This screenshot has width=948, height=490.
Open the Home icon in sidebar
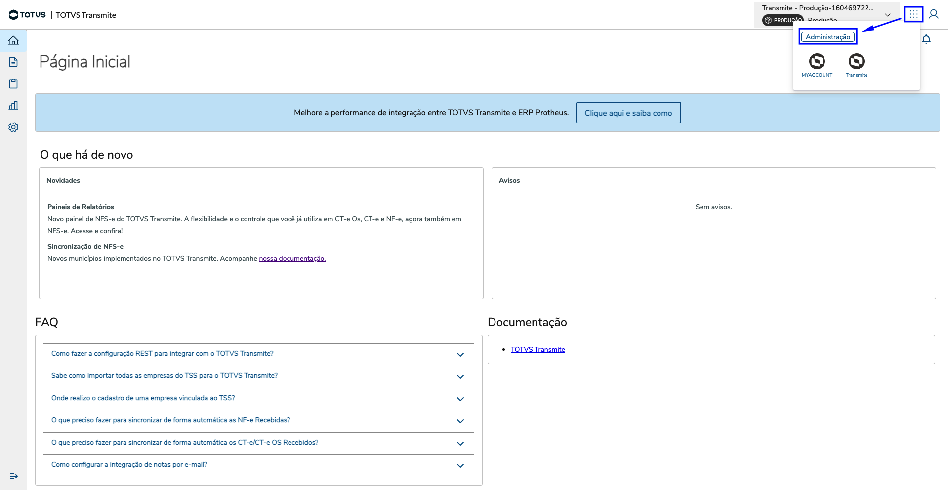[x=13, y=41]
